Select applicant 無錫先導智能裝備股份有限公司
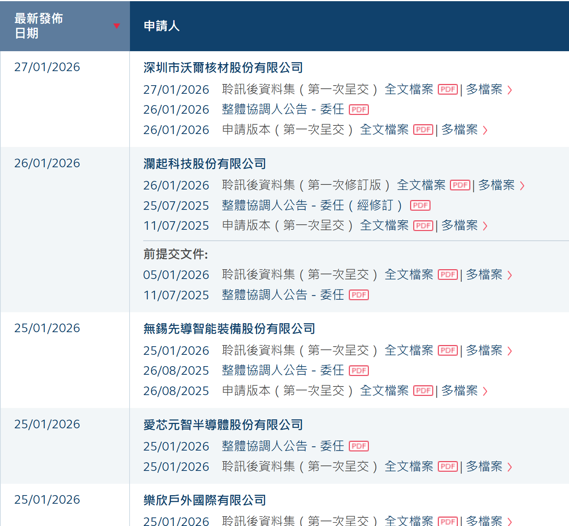This screenshot has width=569, height=526. pyautogui.click(x=229, y=329)
